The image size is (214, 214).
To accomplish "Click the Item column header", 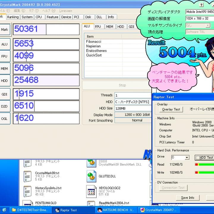I will [103, 37].
